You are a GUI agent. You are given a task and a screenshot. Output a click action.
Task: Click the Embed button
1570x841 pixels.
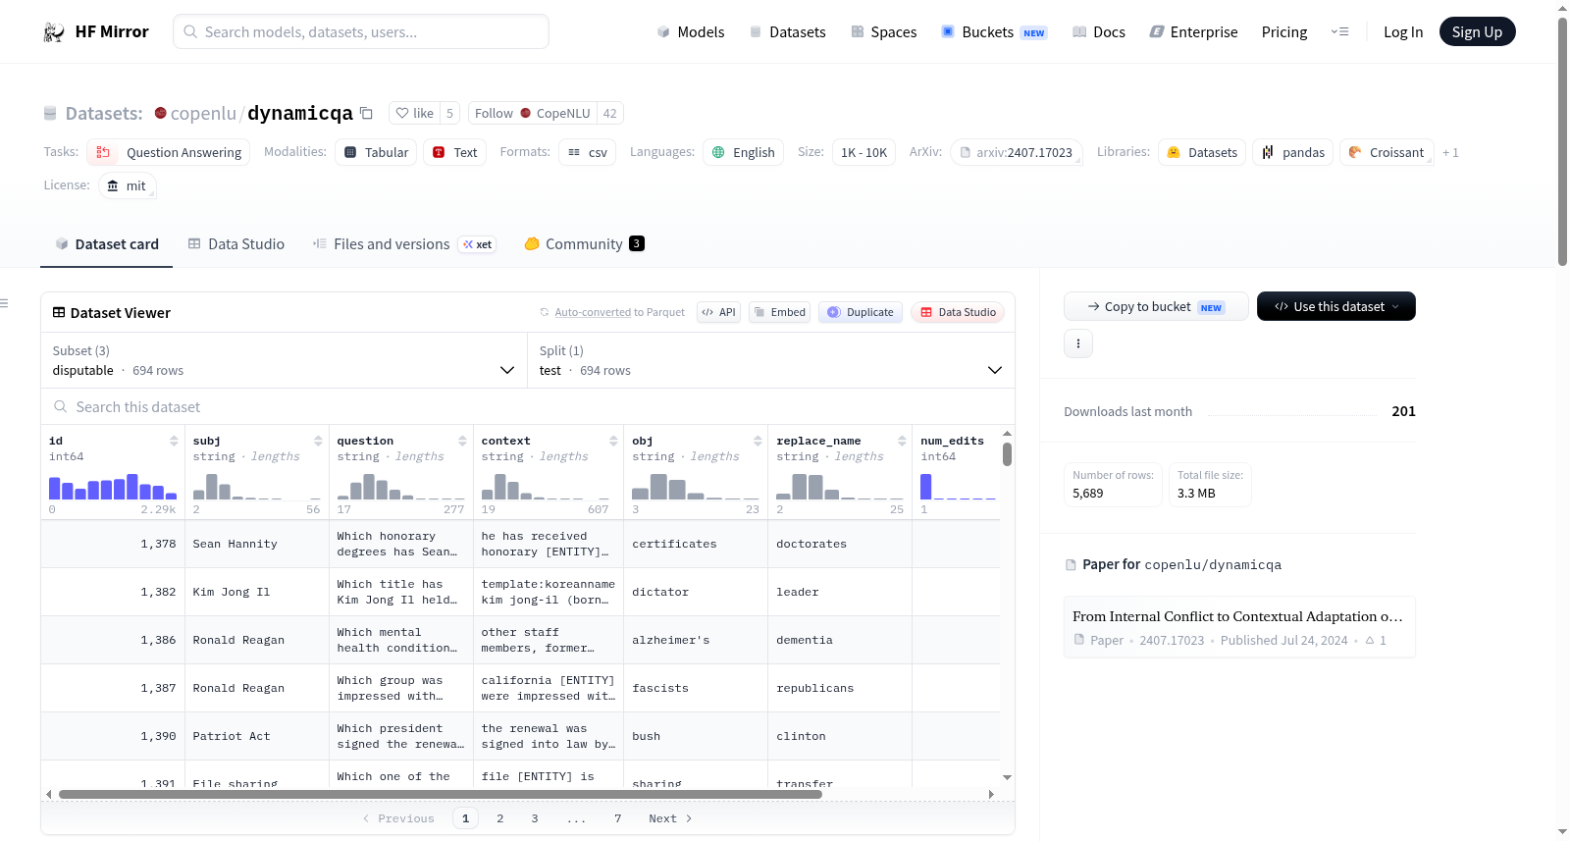point(778,312)
